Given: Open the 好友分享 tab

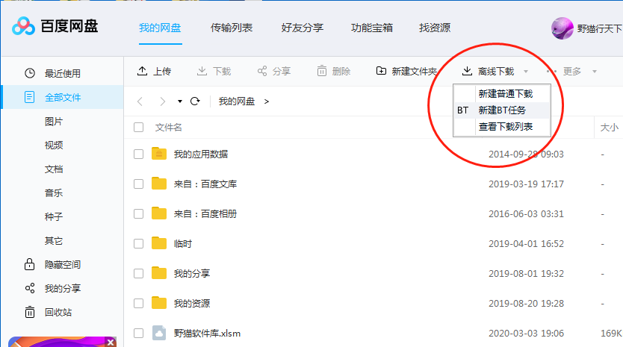Looking at the screenshot, I should pyautogui.click(x=302, y=28).
